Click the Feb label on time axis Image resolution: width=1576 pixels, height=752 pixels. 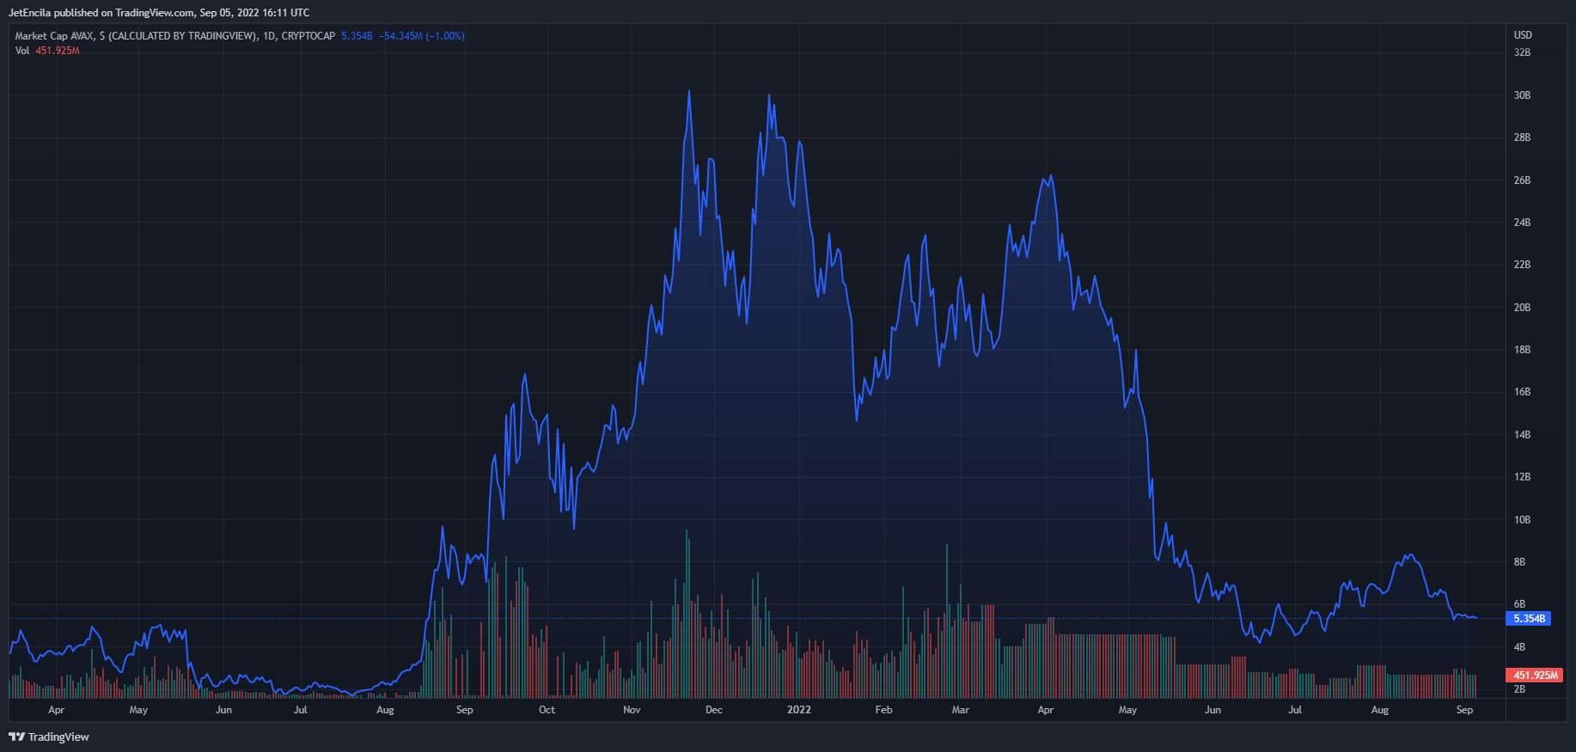(x=883, y=710)
